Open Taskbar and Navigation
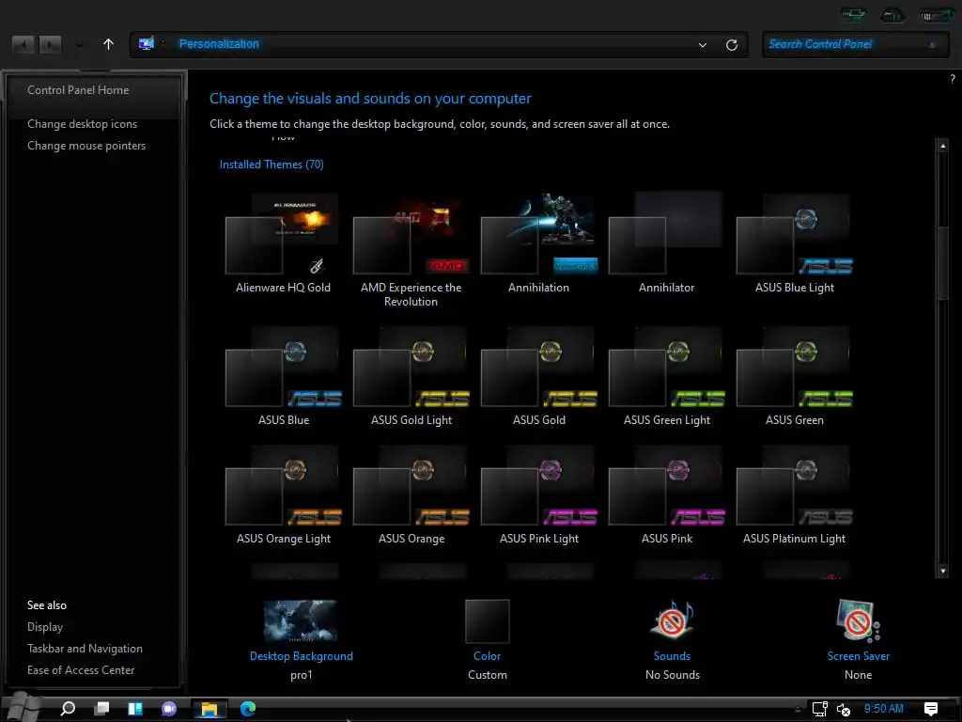Screen dimensions: 962x722 click(85, 649)
